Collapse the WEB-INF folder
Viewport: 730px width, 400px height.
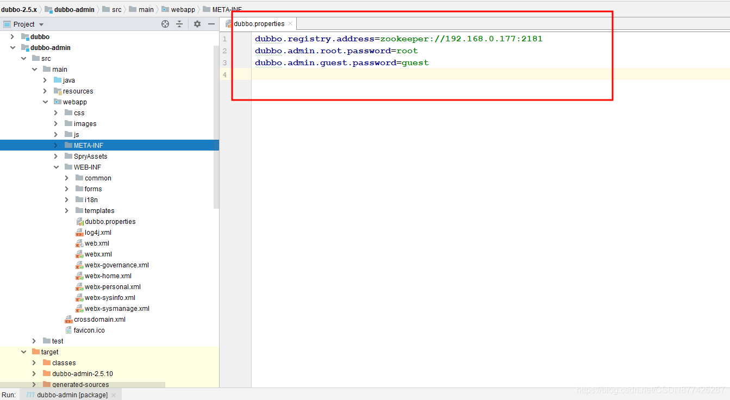tap(56, 167)
